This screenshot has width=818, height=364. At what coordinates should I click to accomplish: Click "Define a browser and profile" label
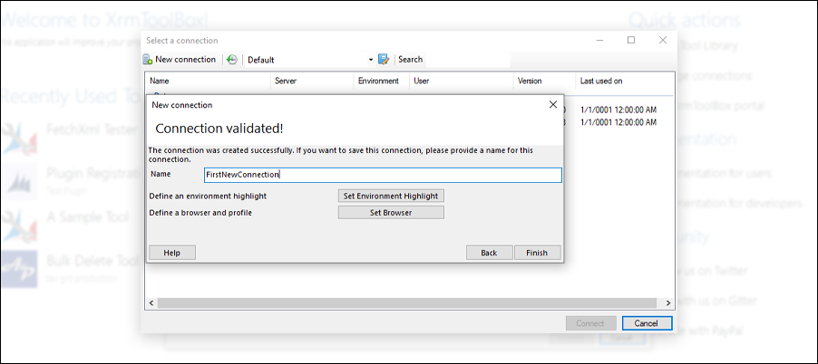click(200, 213)
